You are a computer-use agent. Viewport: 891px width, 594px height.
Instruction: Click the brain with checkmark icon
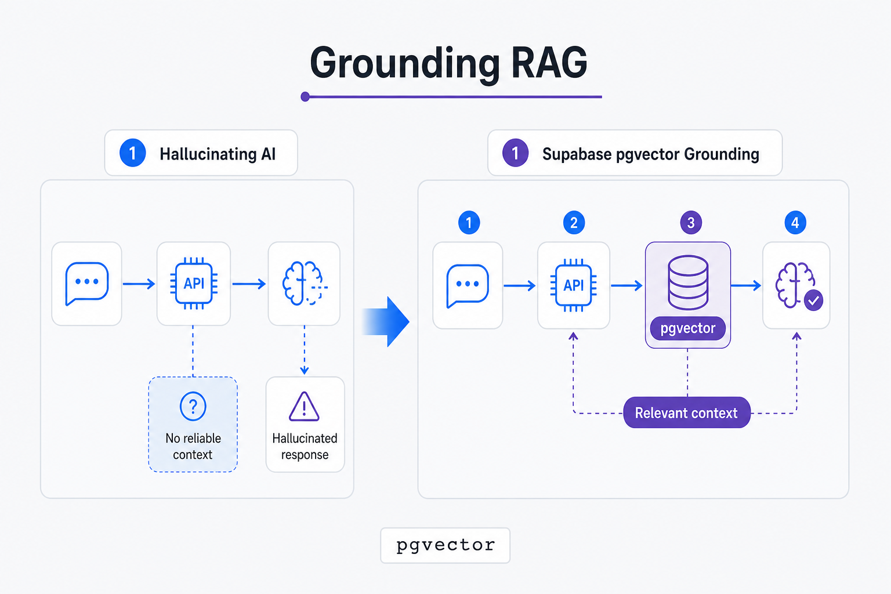[799, 286]
